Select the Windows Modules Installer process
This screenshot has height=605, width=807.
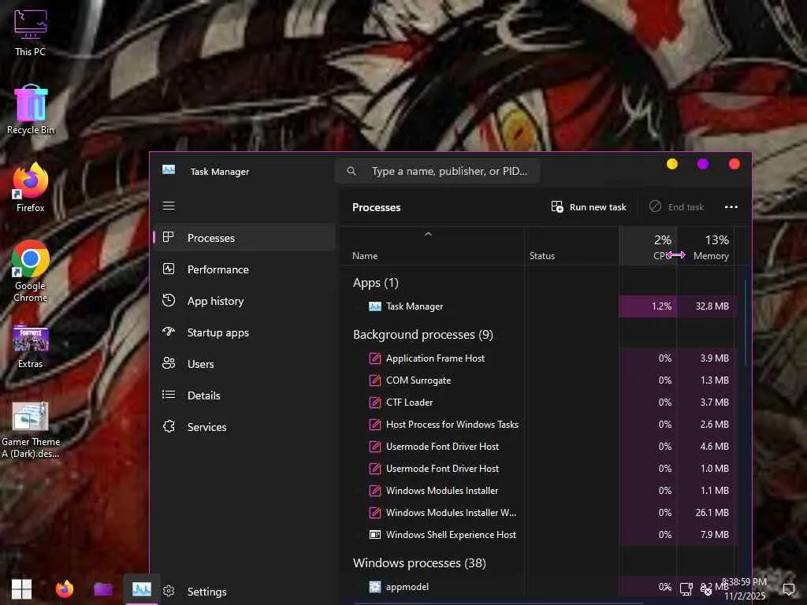click(x=537, y=491)
